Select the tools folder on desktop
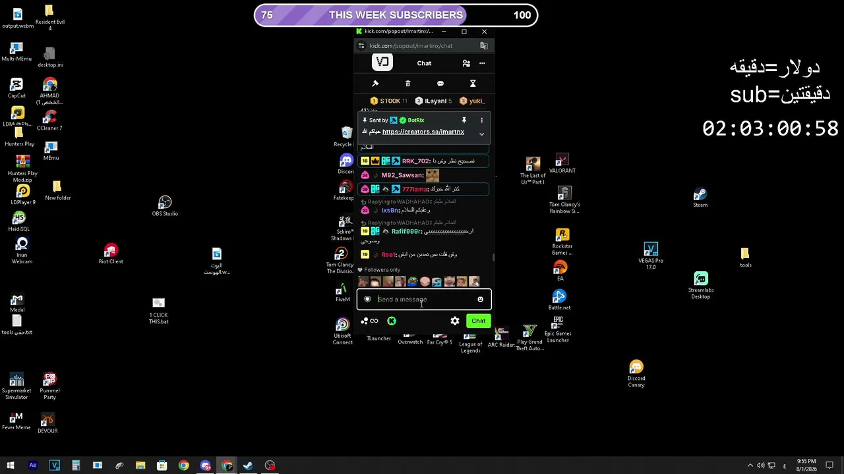 point(745,257)
